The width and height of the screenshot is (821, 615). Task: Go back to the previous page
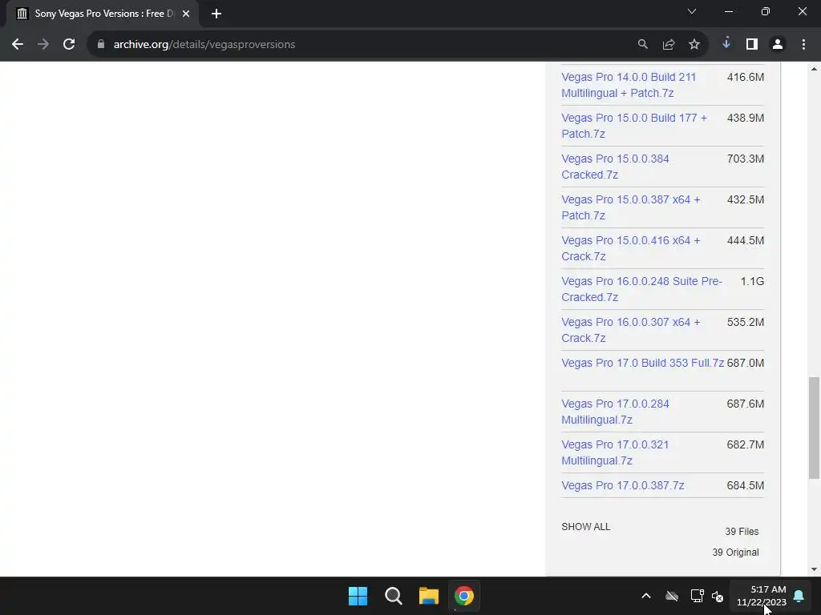pos(18,45)
